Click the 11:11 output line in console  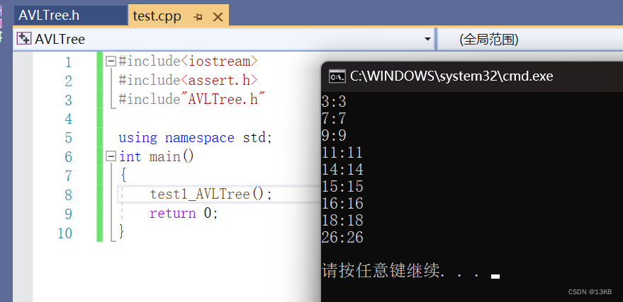click(342, 153)
